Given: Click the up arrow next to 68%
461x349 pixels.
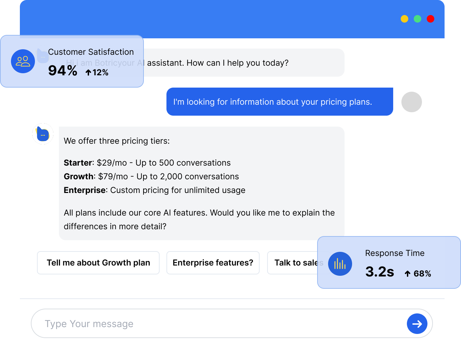Looking at the screenshot, I should pos(407,274).
